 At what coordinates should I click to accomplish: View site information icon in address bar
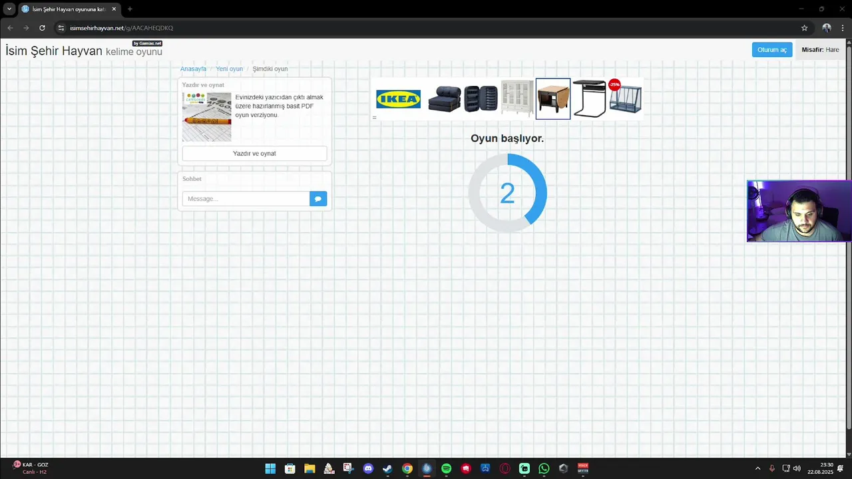pyautogui.click(x=61, y=28)
